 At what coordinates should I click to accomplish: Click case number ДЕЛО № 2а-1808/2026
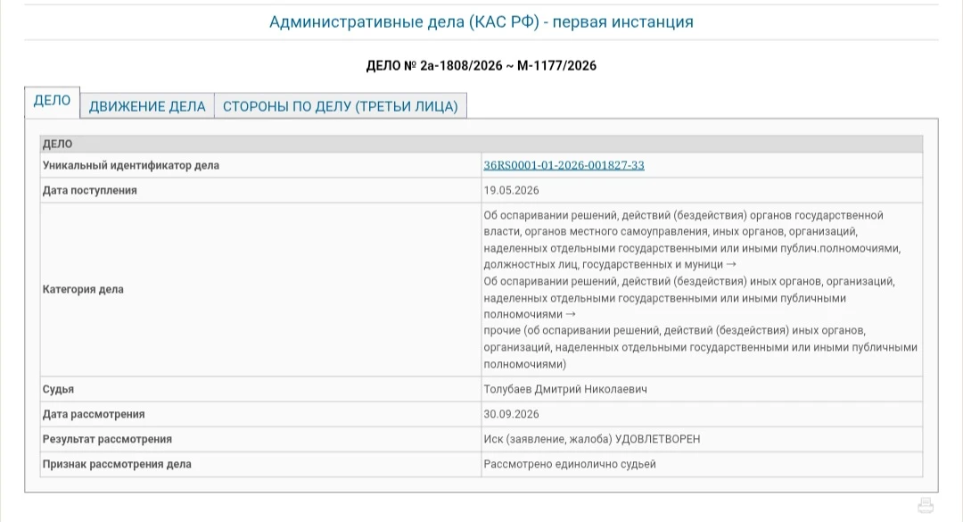tap(481, 66)
